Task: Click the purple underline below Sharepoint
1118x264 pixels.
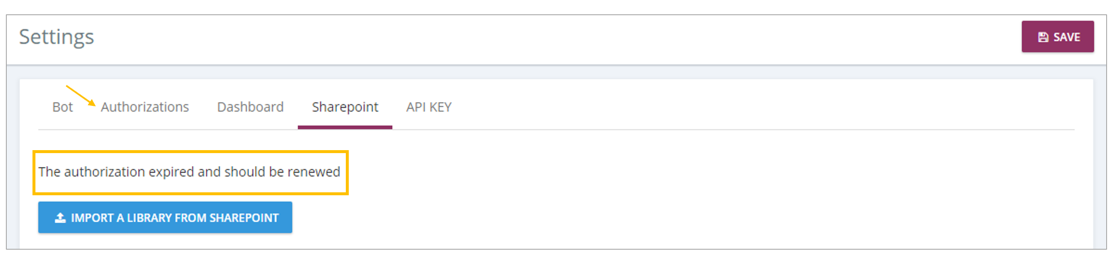Action: click(345, 127)
